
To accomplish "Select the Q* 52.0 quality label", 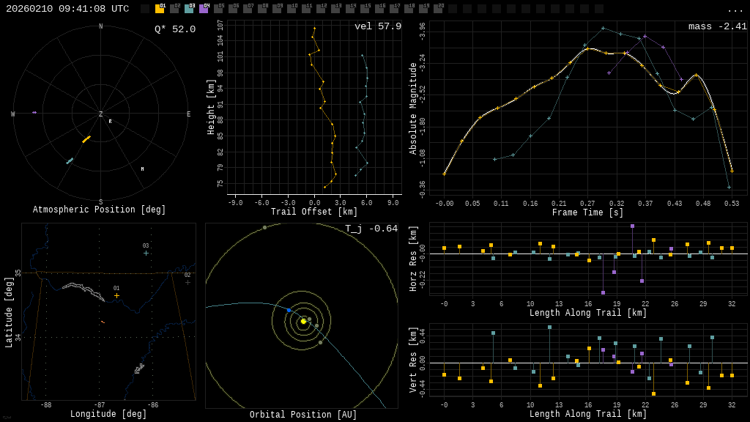I will 175,29.
